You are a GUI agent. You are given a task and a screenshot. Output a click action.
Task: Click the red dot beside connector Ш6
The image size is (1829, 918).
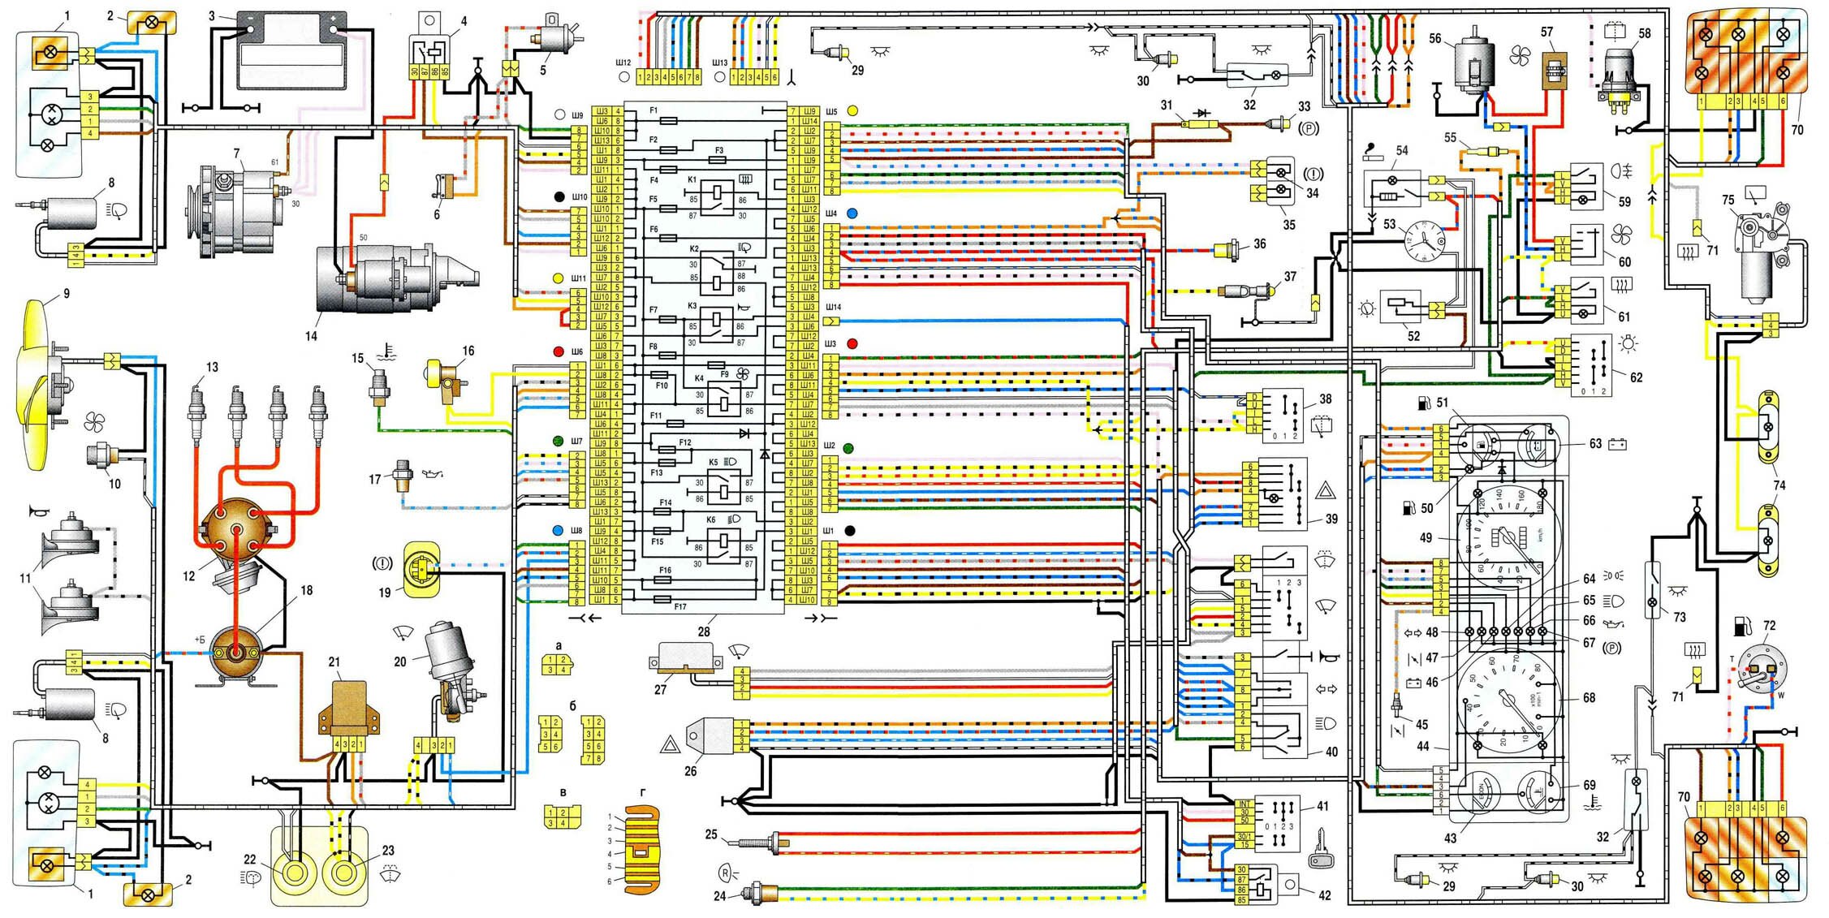(559, 351)
